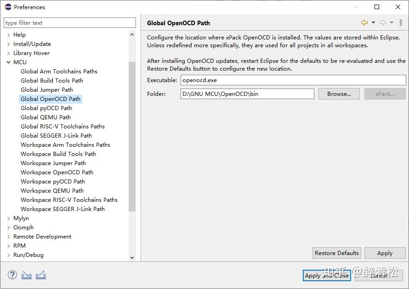Collapse the MCU tree node

pyautogui.click(x=9, y=62)
